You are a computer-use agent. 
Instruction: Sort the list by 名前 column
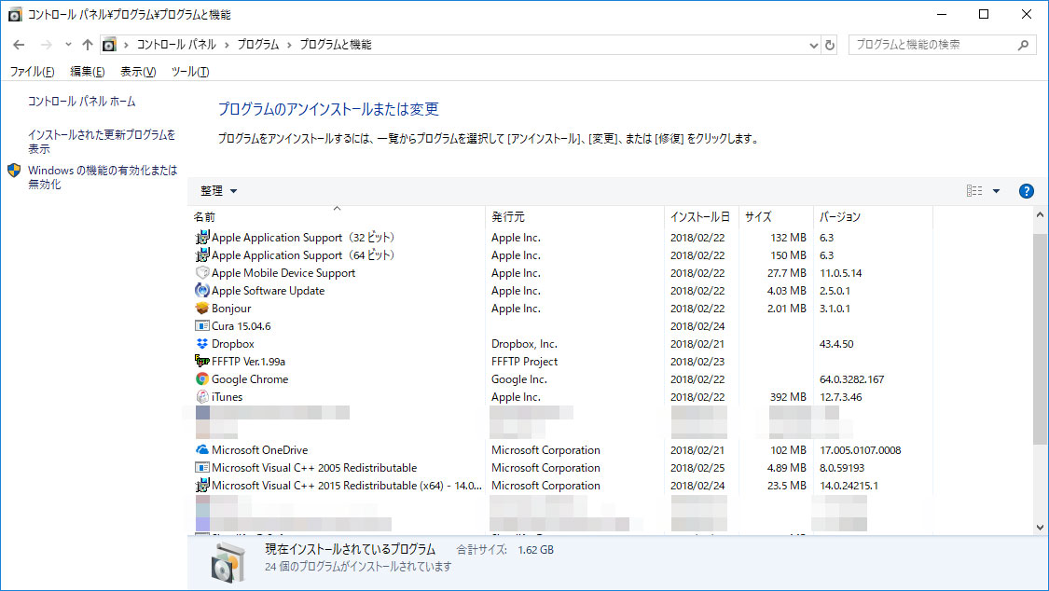[337, 216]
